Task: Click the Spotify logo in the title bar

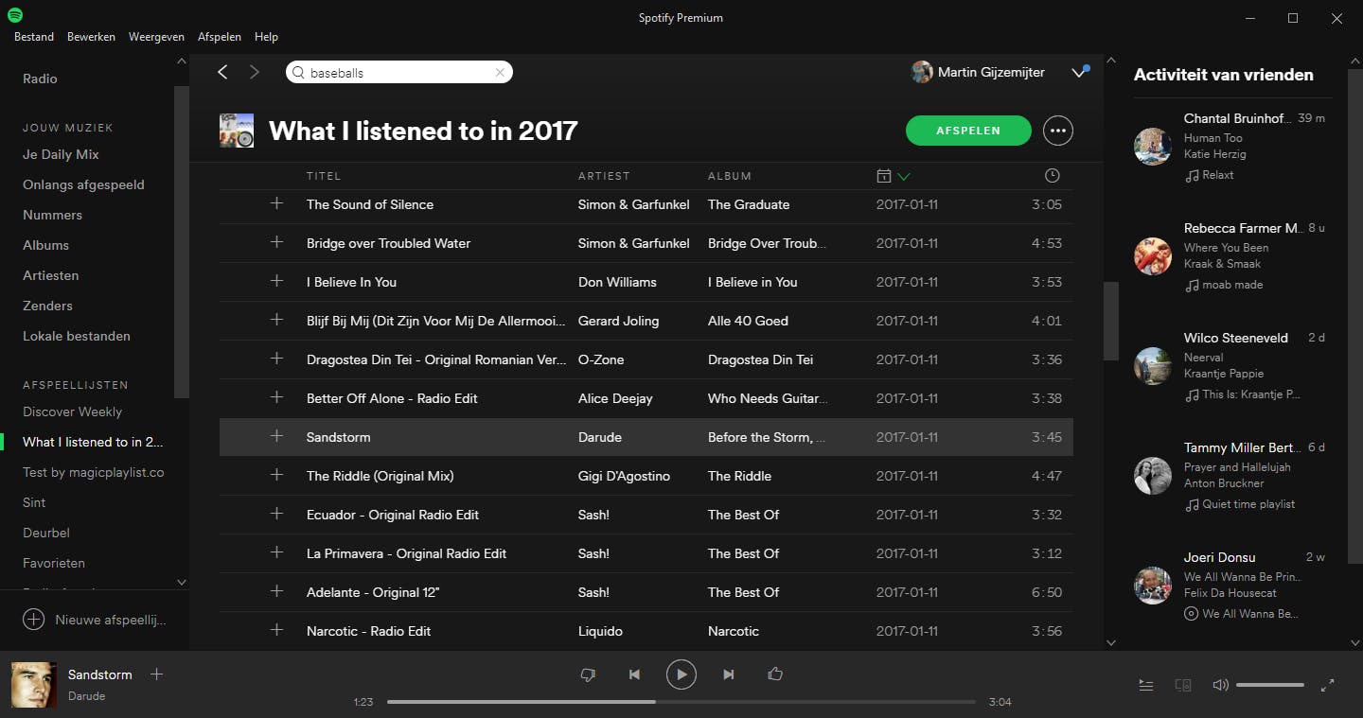Action: pos(15,16)
